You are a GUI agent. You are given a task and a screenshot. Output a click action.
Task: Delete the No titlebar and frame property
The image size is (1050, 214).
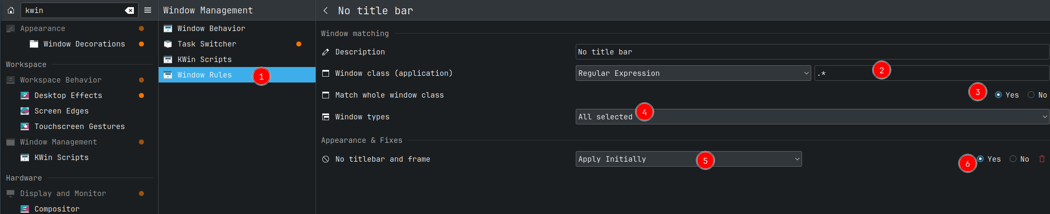[x=1042, y=159]
